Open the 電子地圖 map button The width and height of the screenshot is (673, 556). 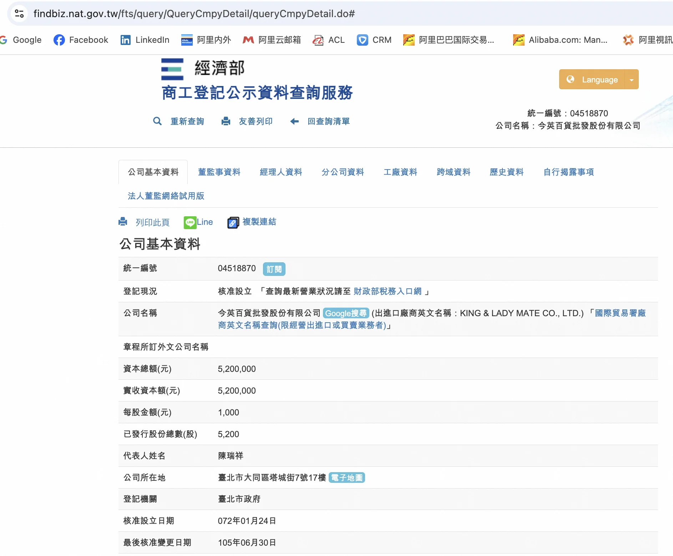tap(346, 477)
